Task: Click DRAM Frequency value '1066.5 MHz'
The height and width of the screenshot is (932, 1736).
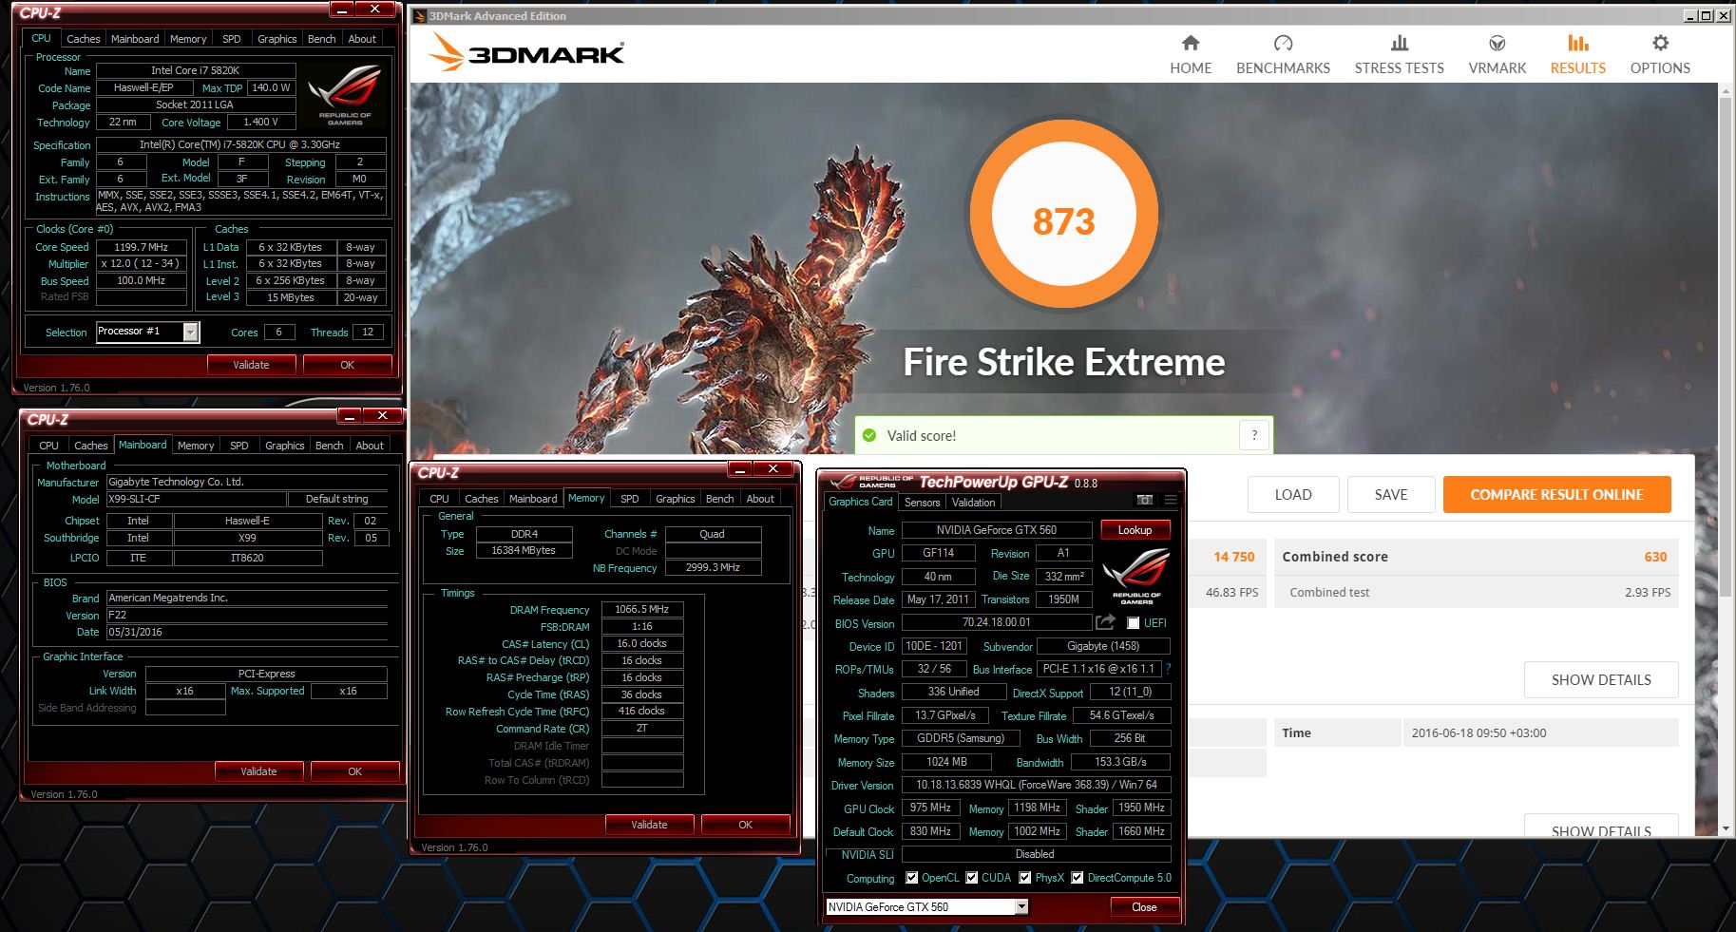Action: [642, 610]
